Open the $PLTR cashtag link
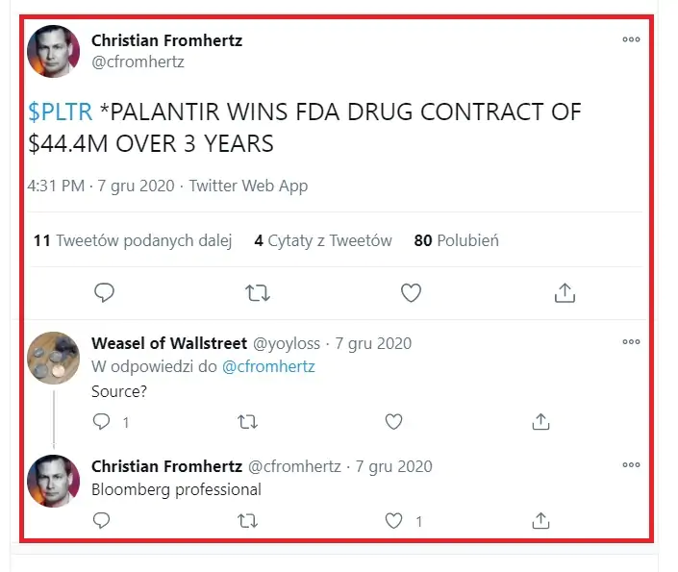This screenshot has width=678, height=572. (x=61, y=112)
